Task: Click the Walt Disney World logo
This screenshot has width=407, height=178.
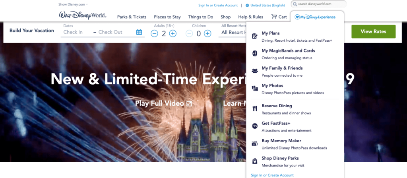Action: [x=83, y=15]
